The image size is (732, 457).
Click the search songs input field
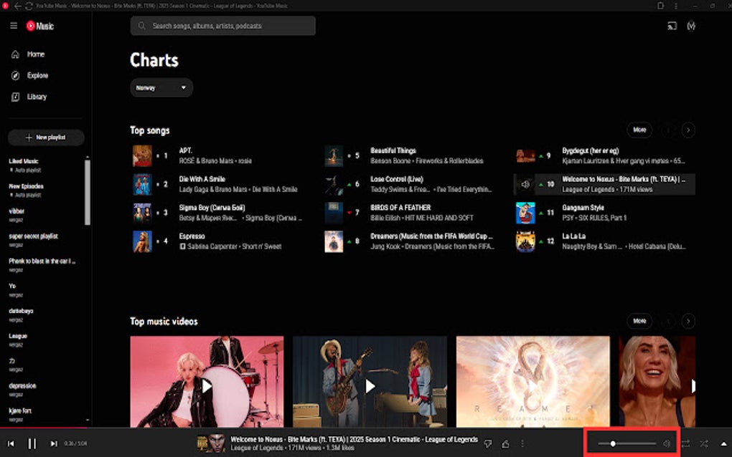coord(222,25)
